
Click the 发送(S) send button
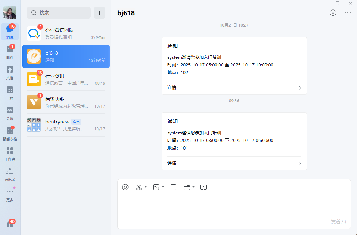click(338, 222)
